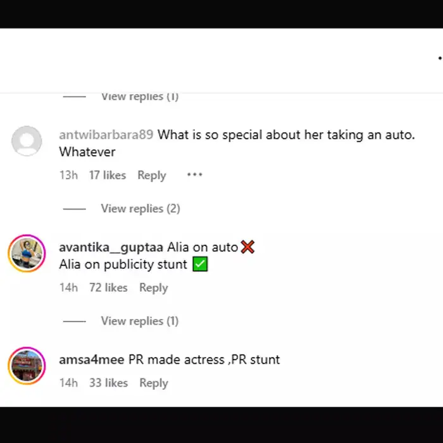Click the 13h comment timestamp

click(x=68, y=175)
